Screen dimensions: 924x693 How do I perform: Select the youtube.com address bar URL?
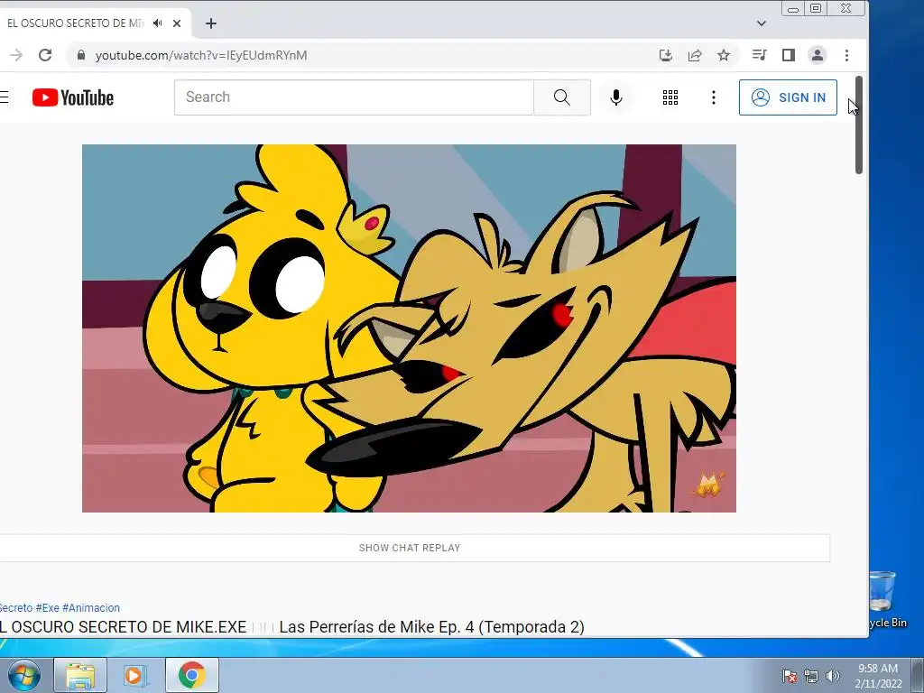(x=201, y=55)
